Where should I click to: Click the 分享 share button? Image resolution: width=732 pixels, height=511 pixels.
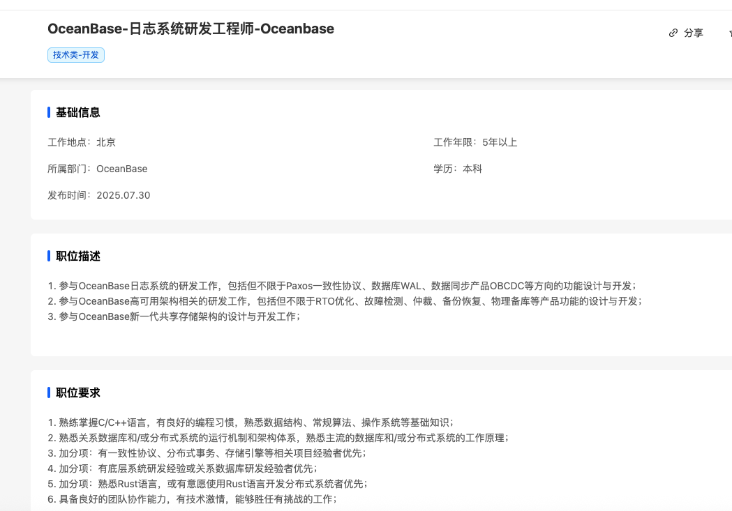(686, 33)
